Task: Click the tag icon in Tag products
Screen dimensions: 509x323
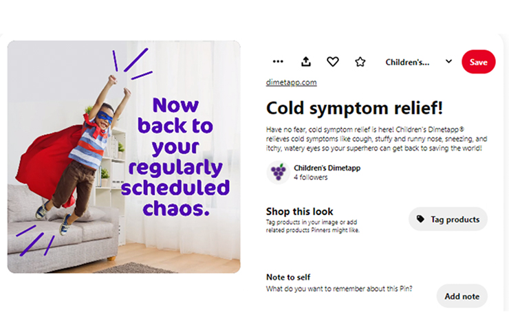Action: click(421, 219)
